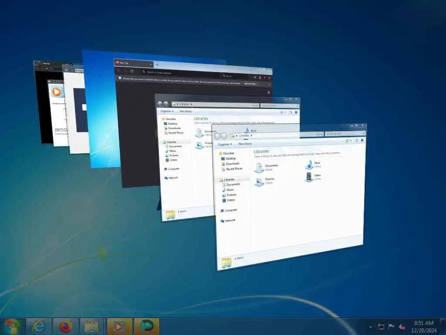This screenshot has width=446, height=335.
Task: Open Windows Explorer from the taskbar
Action: coord(91,326)
